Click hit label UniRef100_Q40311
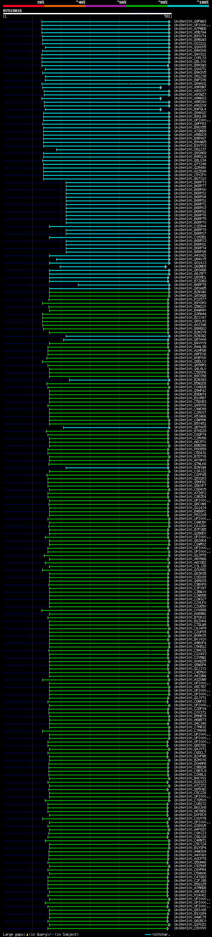 pos(190,54)
